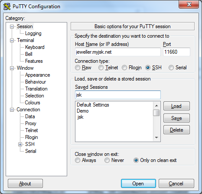
Task: Open the Terminal category
Action: pos(26,40)
